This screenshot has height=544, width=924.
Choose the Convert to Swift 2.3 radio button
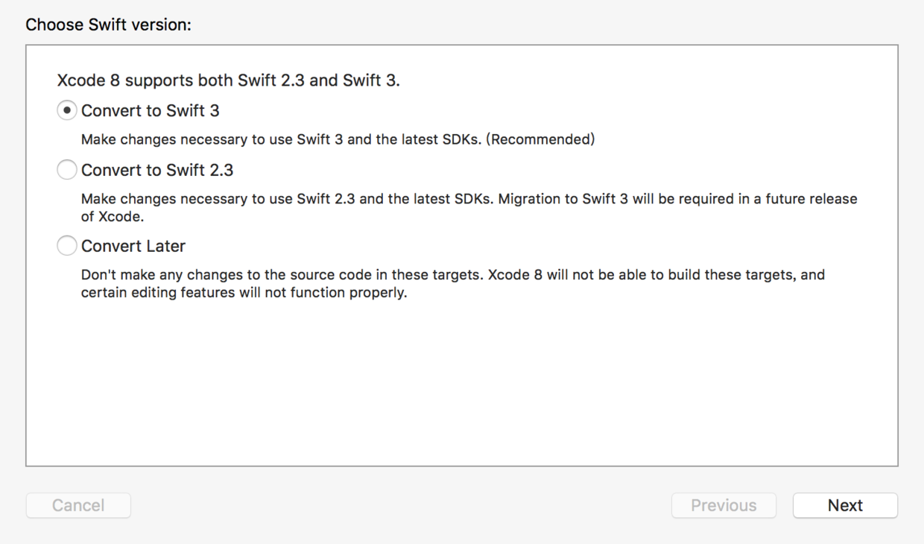pyautogui.click(x=67, y=171)
